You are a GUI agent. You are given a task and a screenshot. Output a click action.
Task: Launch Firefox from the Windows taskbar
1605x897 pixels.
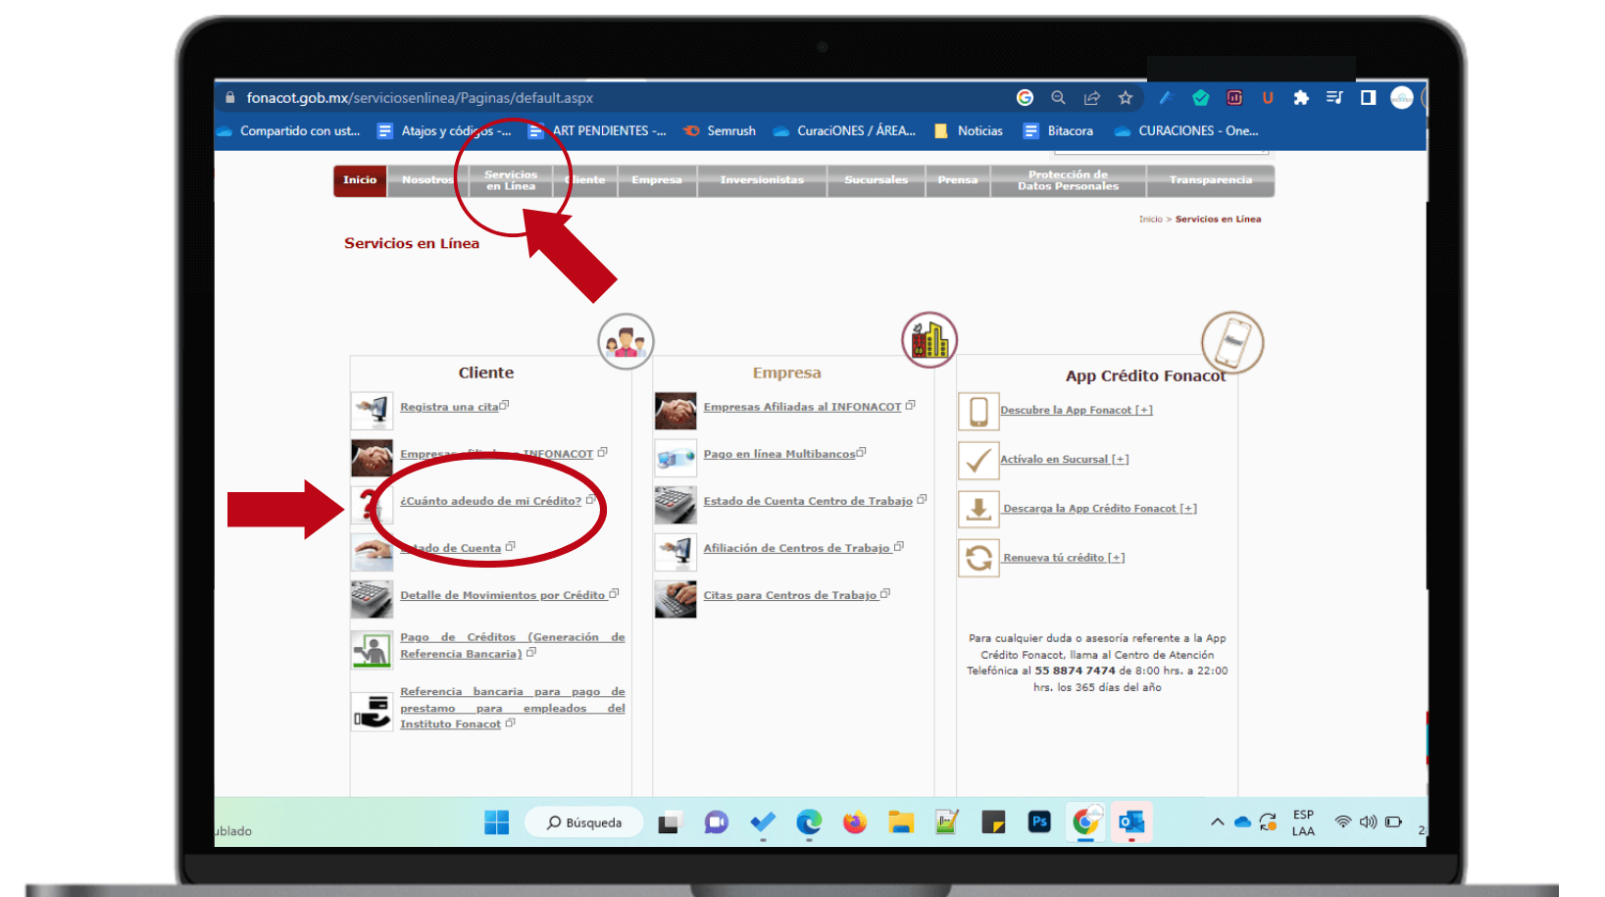(x=855, y=822)
